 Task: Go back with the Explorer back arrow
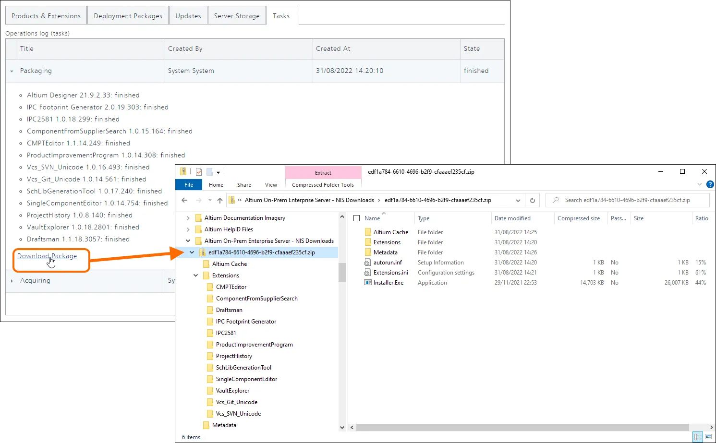coord(185,200)
